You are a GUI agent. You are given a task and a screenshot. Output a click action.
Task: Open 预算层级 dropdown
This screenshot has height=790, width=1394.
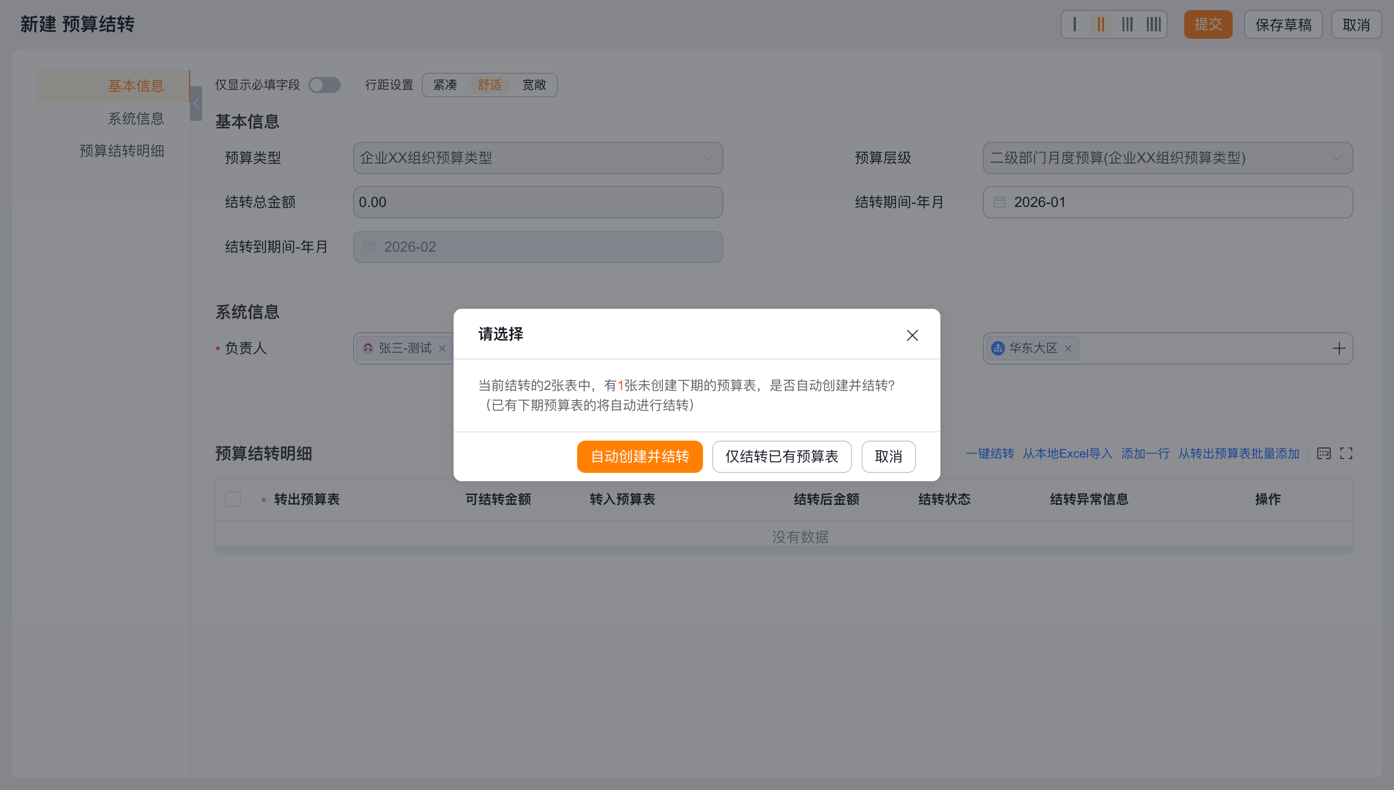coord(1168,158)
